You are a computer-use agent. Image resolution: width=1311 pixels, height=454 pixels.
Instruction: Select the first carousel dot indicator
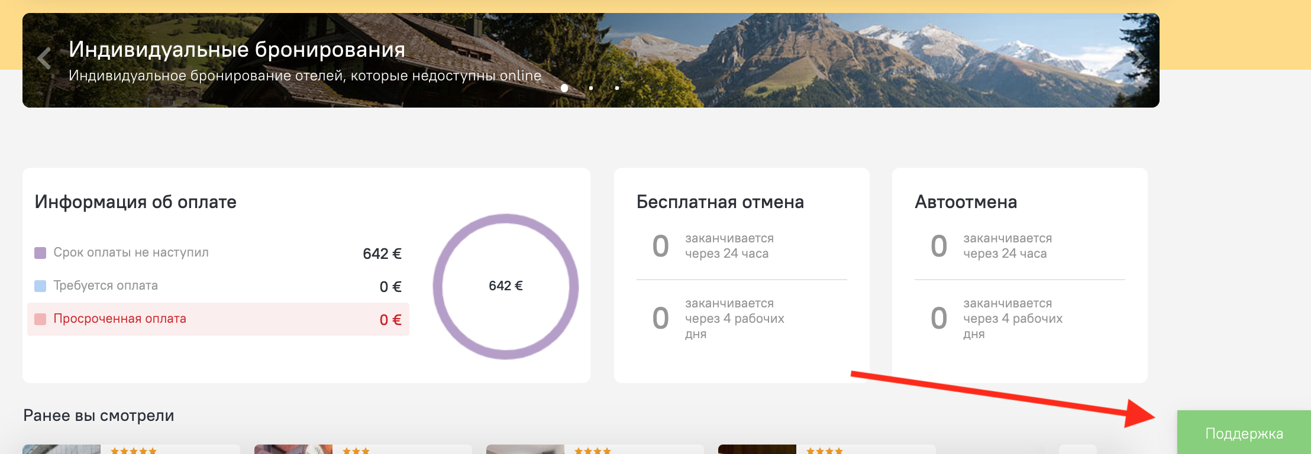[564, 88]
